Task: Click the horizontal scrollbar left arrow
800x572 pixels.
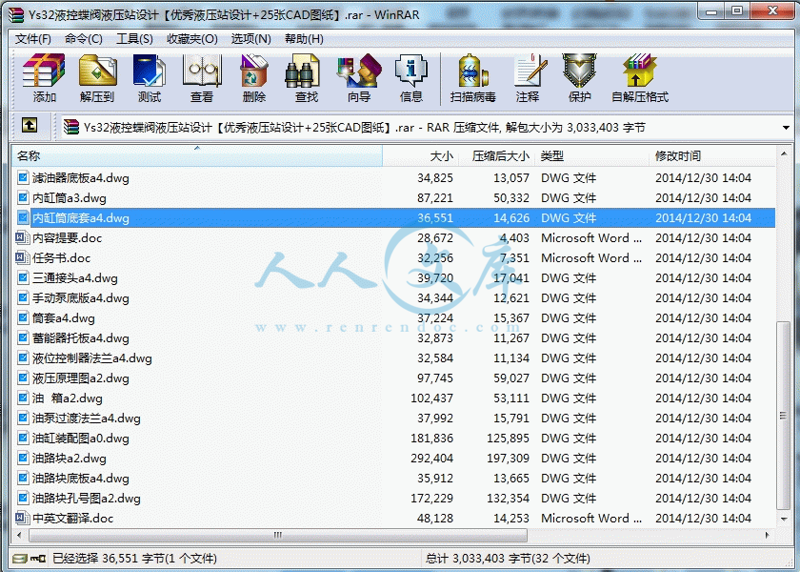Action: tap(19, 535)
